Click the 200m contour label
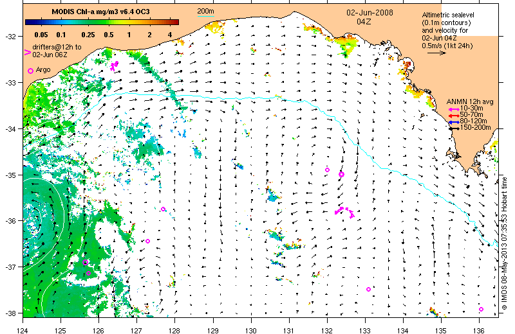Screen dimensions: 515x334 pyautogui.click(x=205, y=11)
